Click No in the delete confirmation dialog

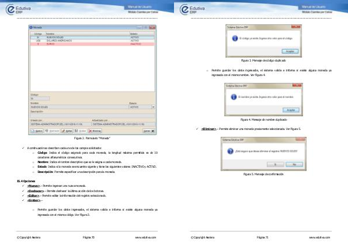[293, 164]
